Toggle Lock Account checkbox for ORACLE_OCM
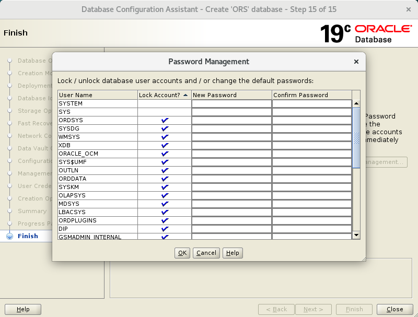This screenshot has height=317, width=418. [165, 154]
